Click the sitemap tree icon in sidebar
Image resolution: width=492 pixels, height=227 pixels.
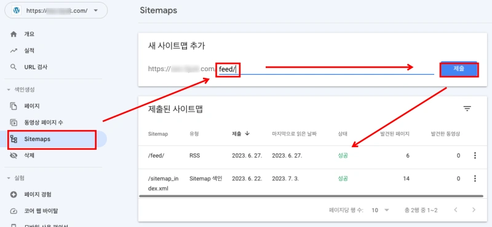click(14, 139)
